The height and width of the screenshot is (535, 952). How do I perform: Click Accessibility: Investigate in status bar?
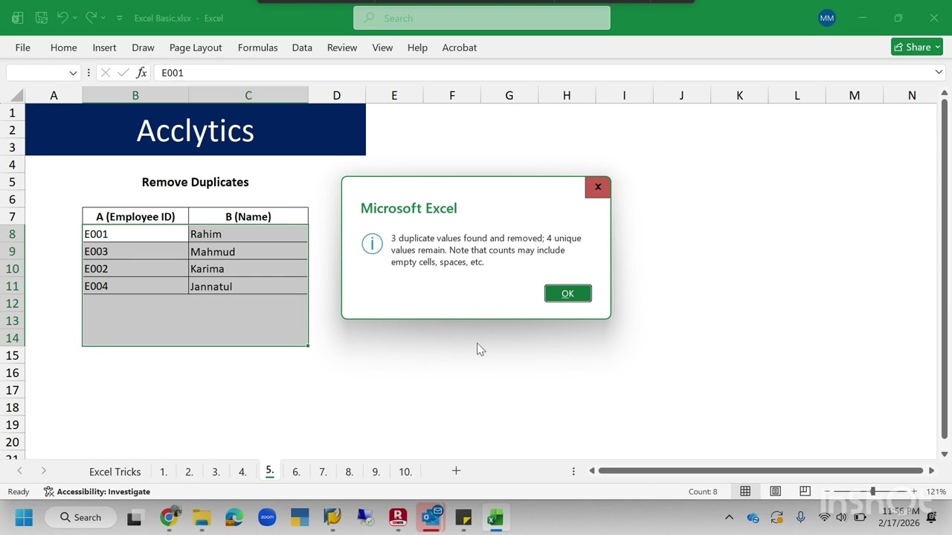click(x=97, y=492)
